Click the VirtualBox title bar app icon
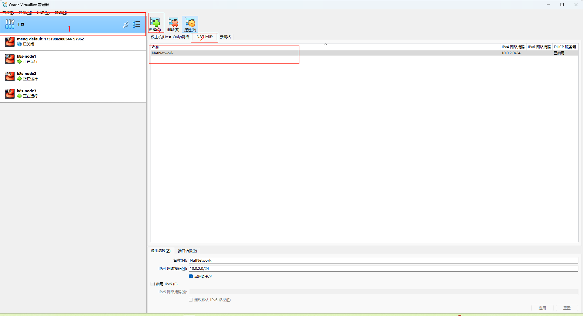This screenshot has width=583, height=316. pyautogui.click(x=5, y=5)
